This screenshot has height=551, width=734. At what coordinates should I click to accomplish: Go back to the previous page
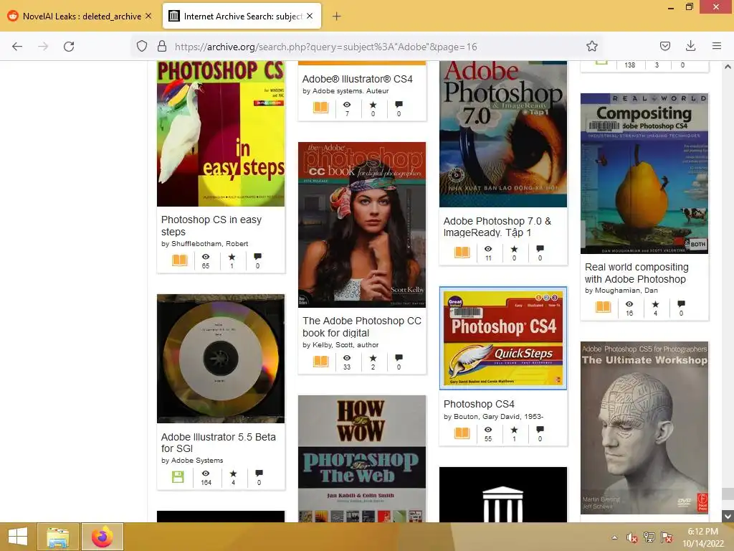pyautogui.click(x=17, y=47)
